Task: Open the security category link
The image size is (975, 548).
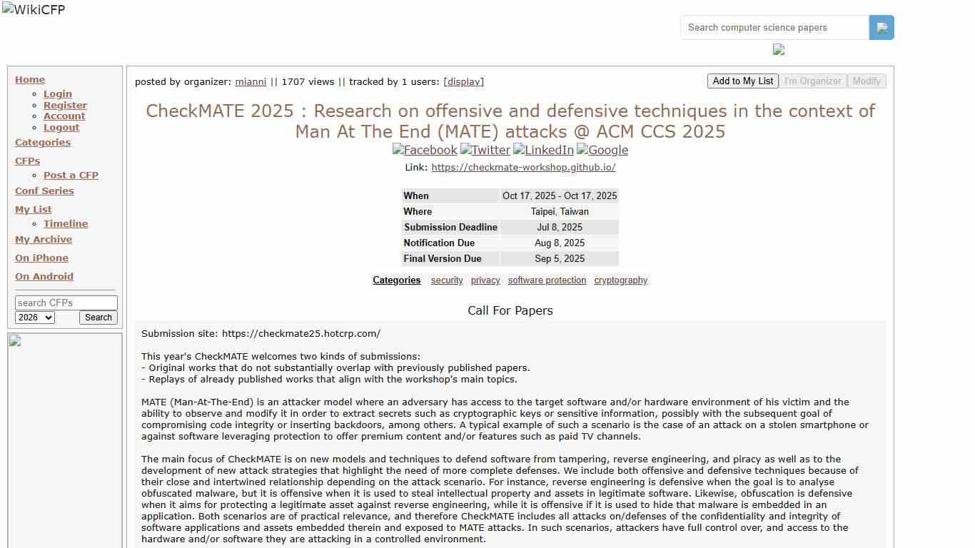Action: coord(447,280)
